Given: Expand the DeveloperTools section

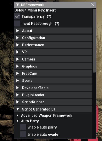Looking at the screenshot, I should (x=53, y=88).
